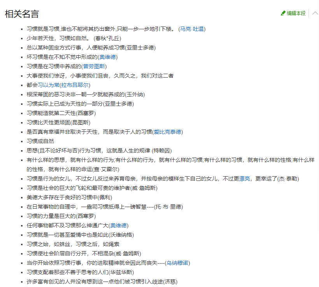Click the 习以为常 link
This screenshot has width=319, height=287.
pos(48,85)
